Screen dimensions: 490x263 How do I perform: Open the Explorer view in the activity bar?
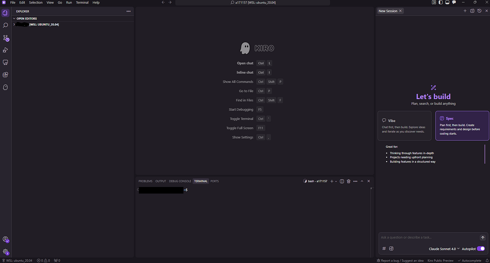click(5, 13)
